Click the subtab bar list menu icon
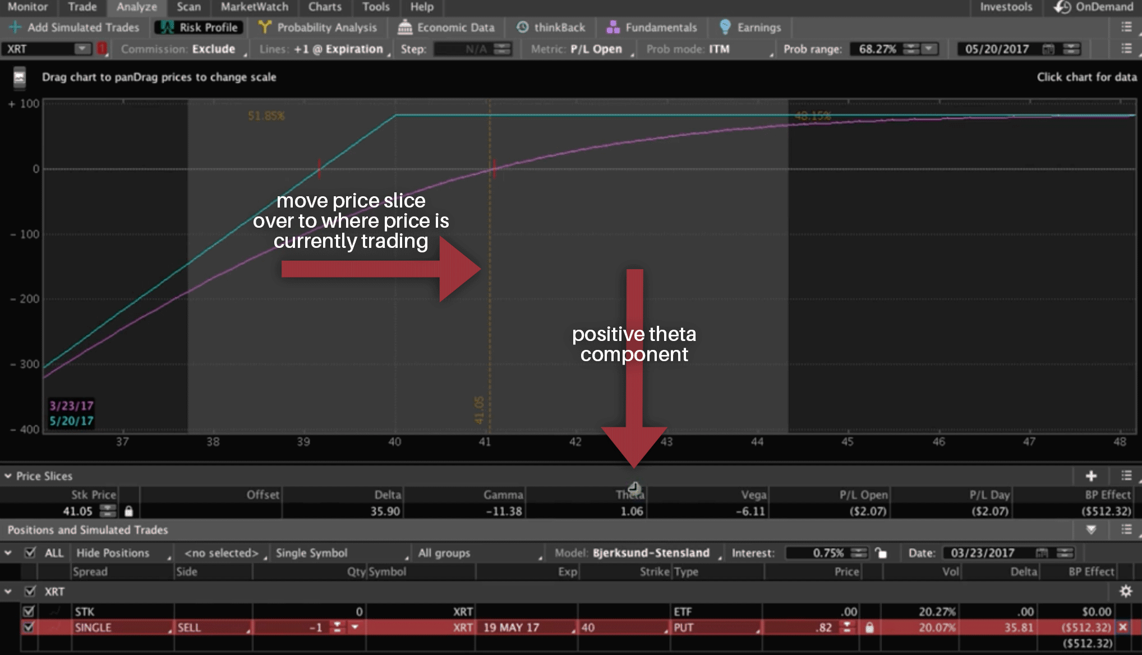 [x=1126, y=27]
